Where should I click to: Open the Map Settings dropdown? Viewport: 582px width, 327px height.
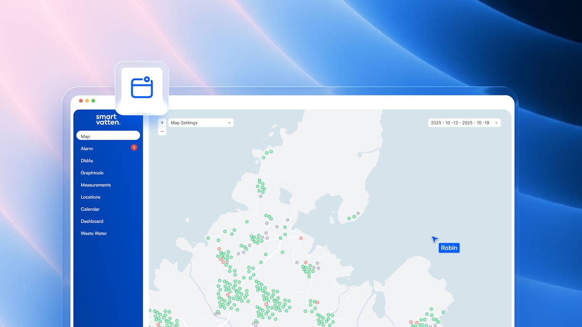pos(200,123)
